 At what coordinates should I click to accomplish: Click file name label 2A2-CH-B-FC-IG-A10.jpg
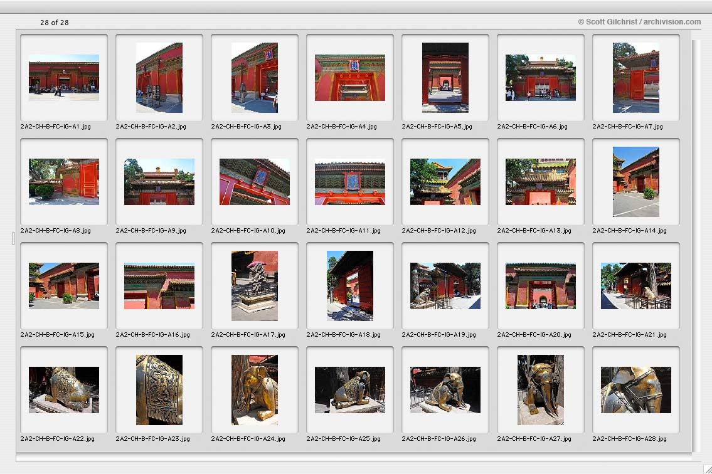[x=248, y=231]
